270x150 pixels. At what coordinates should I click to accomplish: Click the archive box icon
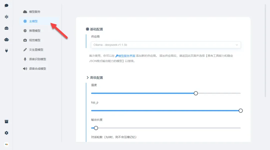[x=6, y=122]
